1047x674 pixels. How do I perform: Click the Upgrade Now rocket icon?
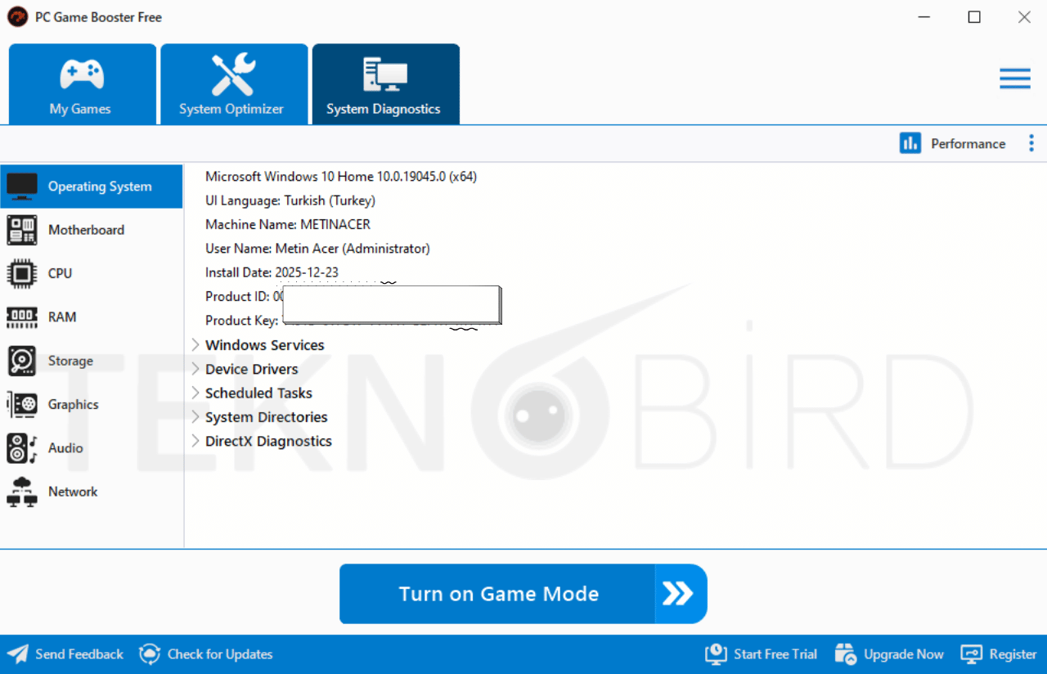coord(845,654)
